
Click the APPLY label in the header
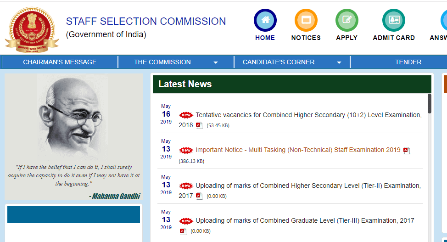point(346,38)
